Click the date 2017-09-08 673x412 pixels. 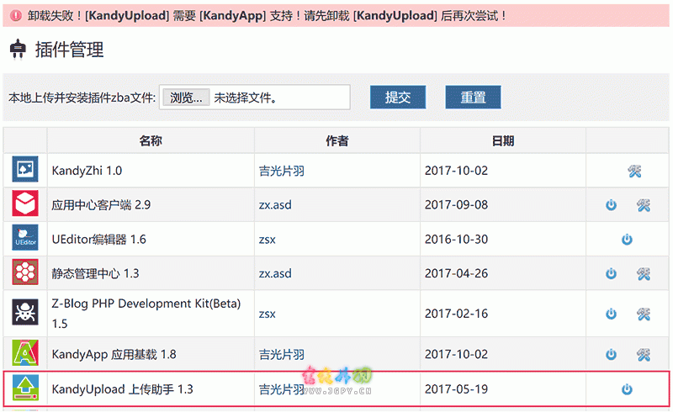click(x=456, y=204)
